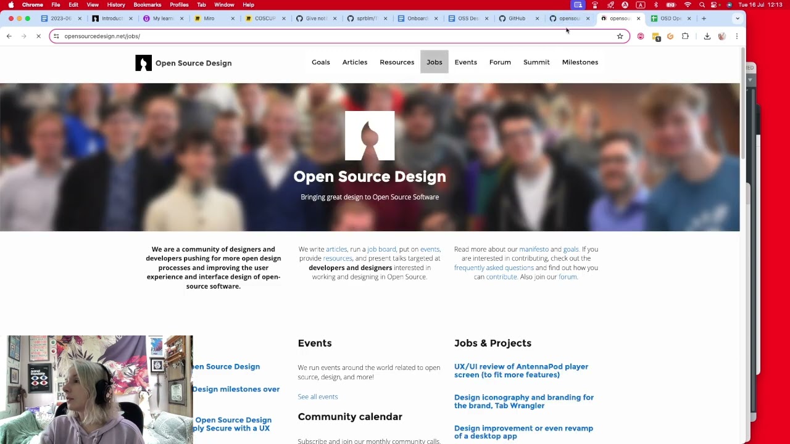Click the Open Source Design header logo
This screenshot has width=790, height=444.
tap(183, 63)
